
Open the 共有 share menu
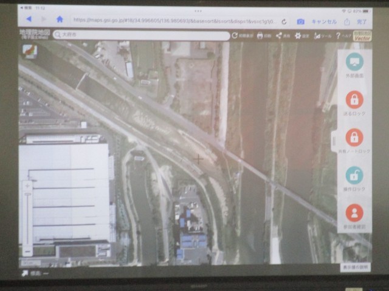[283, 36]
